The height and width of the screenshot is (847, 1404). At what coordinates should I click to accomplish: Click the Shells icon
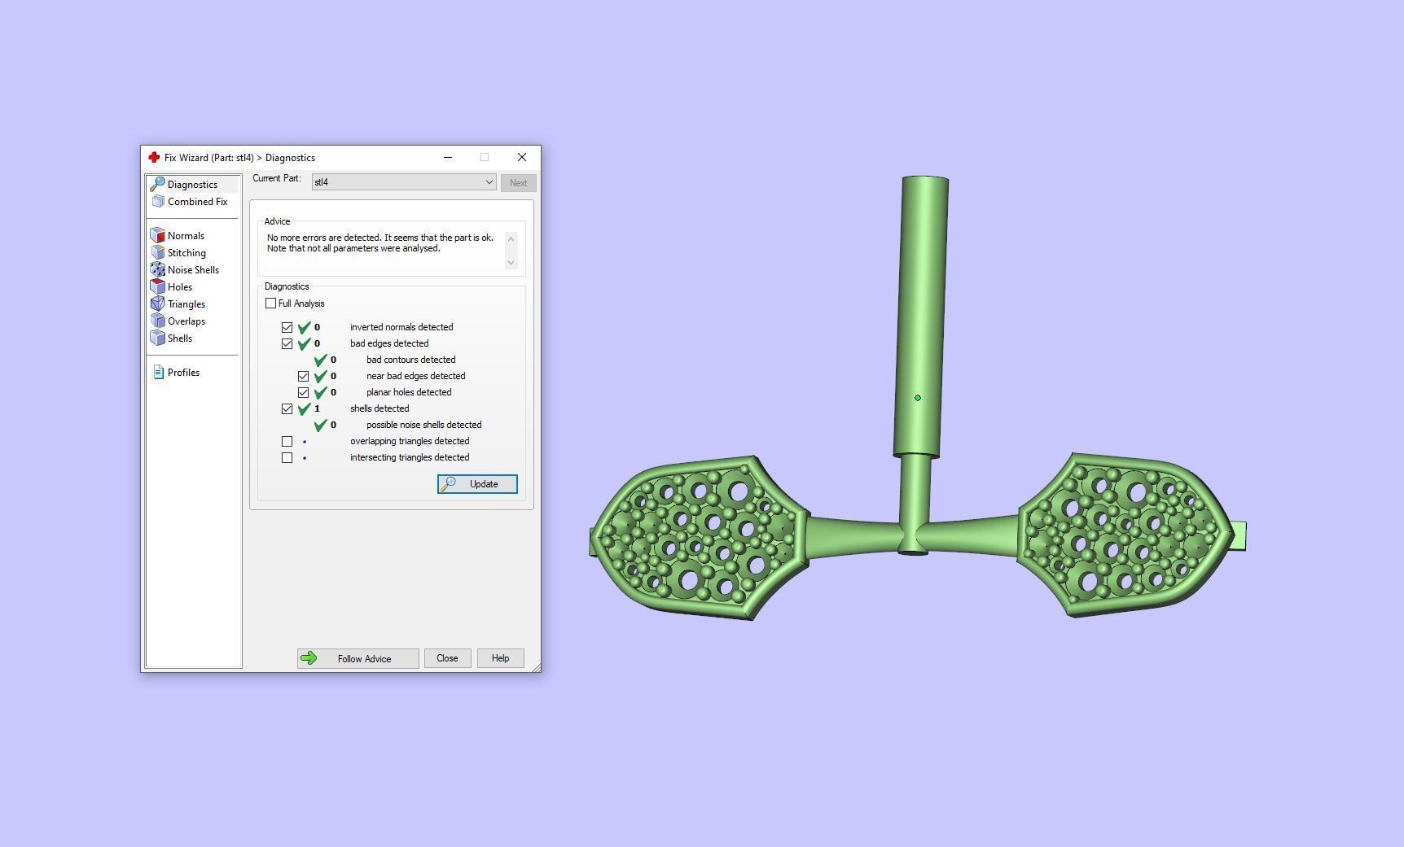click(158, 338)
